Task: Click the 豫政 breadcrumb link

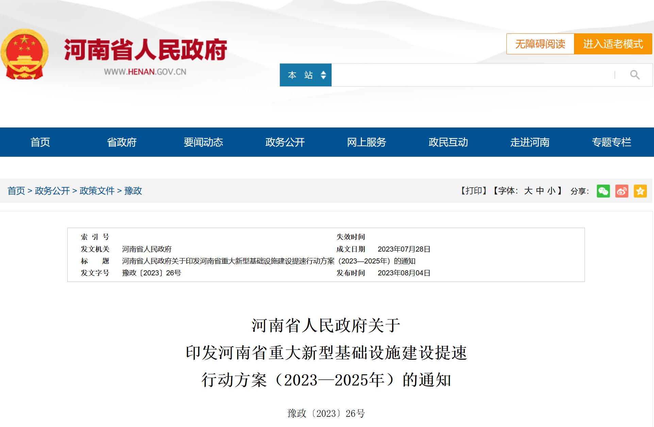Action: tap(133, 191)
